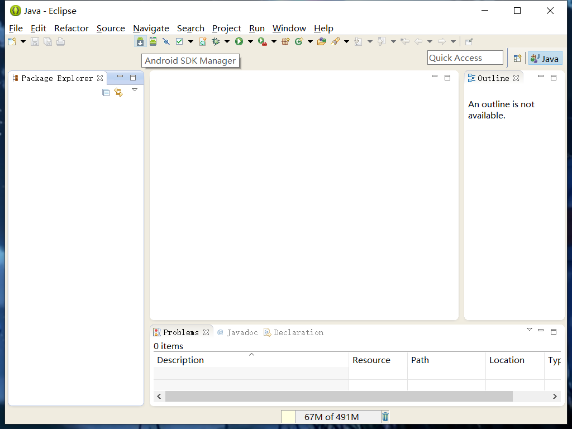Screen dimensions: 572x429
Task: Open the Android SDK Manager
Action: [x=140, y=41]
